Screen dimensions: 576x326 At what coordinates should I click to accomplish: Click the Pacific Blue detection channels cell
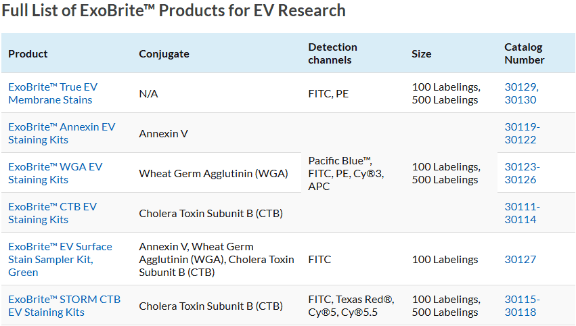tap(346, 173)
